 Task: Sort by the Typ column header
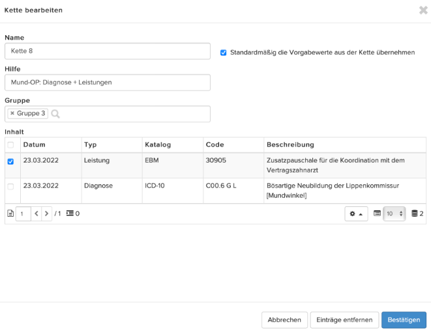(x=112, y=145)
